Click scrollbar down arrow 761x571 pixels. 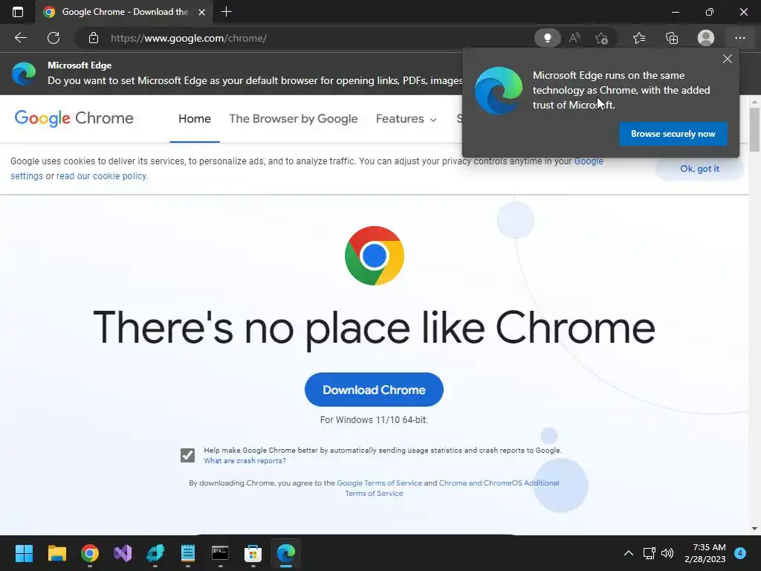pos(754,529)
